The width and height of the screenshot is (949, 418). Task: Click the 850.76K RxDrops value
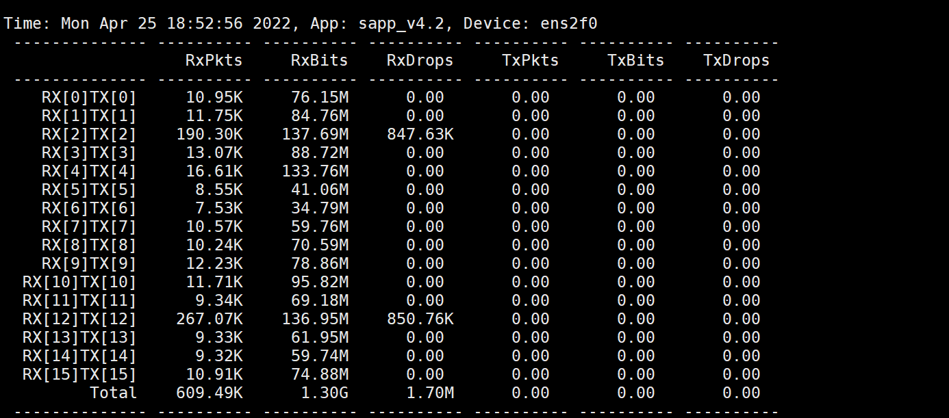point(420,319)
